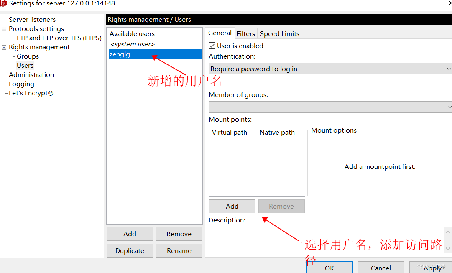Rename the selected user

(x=179, y=250)
